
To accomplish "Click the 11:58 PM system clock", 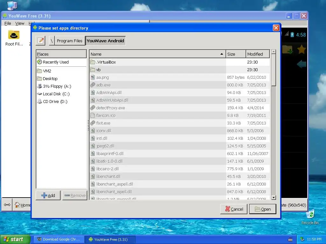I will [314, 239].
